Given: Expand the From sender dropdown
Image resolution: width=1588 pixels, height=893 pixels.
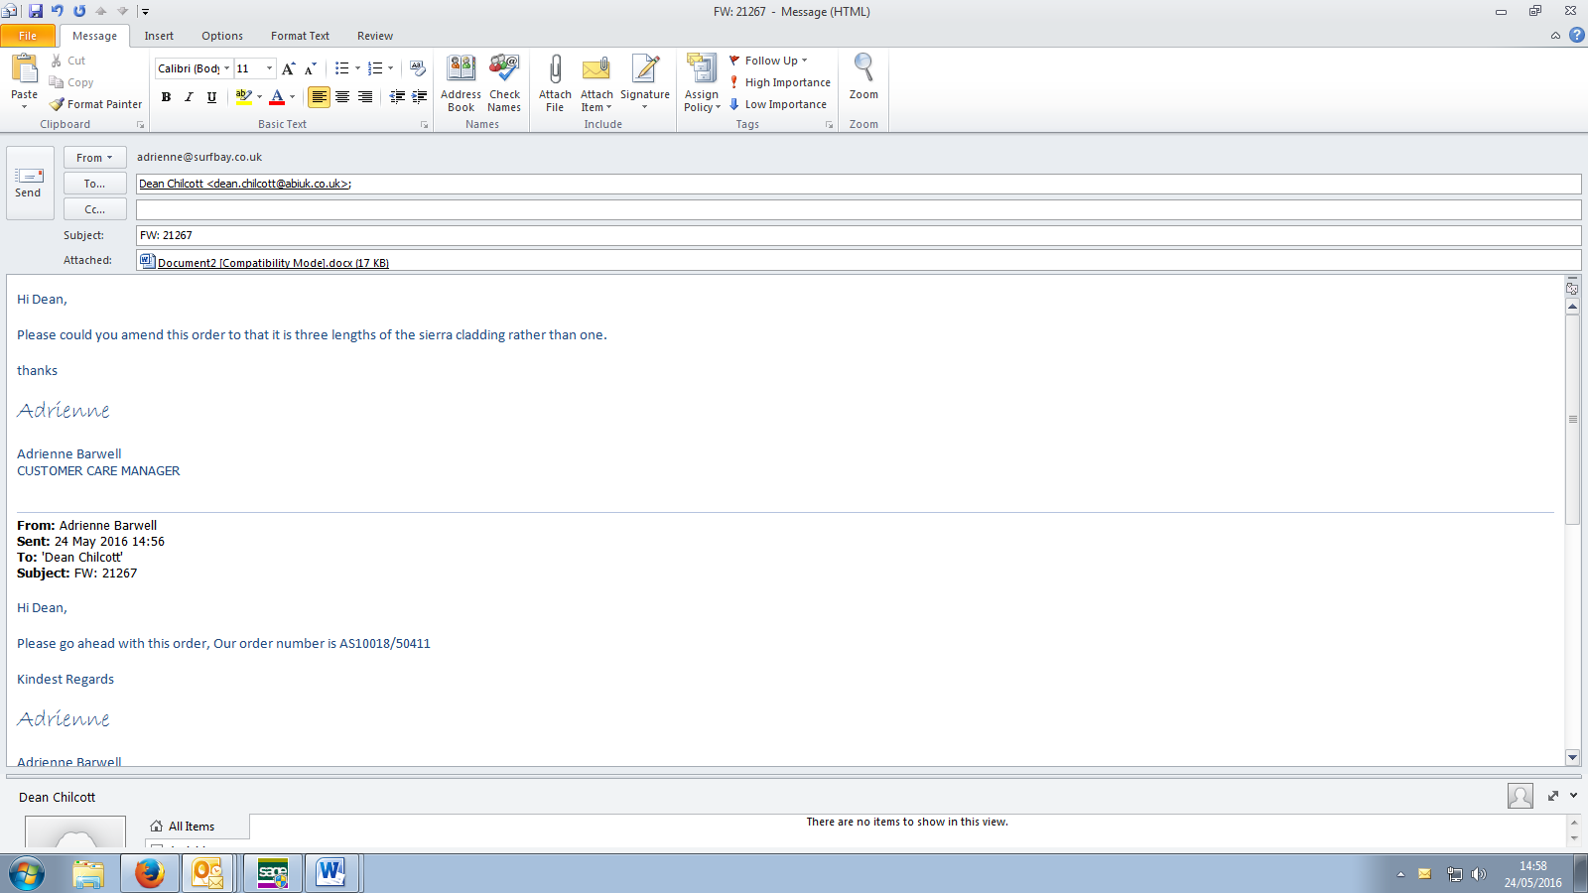Looking at the screenshot, I should coord(94,158).
